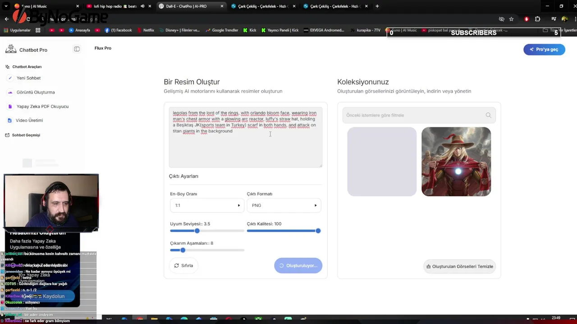Open Yeni Sohbet in the sidebar
577x324 pixels.
(28, 78)
